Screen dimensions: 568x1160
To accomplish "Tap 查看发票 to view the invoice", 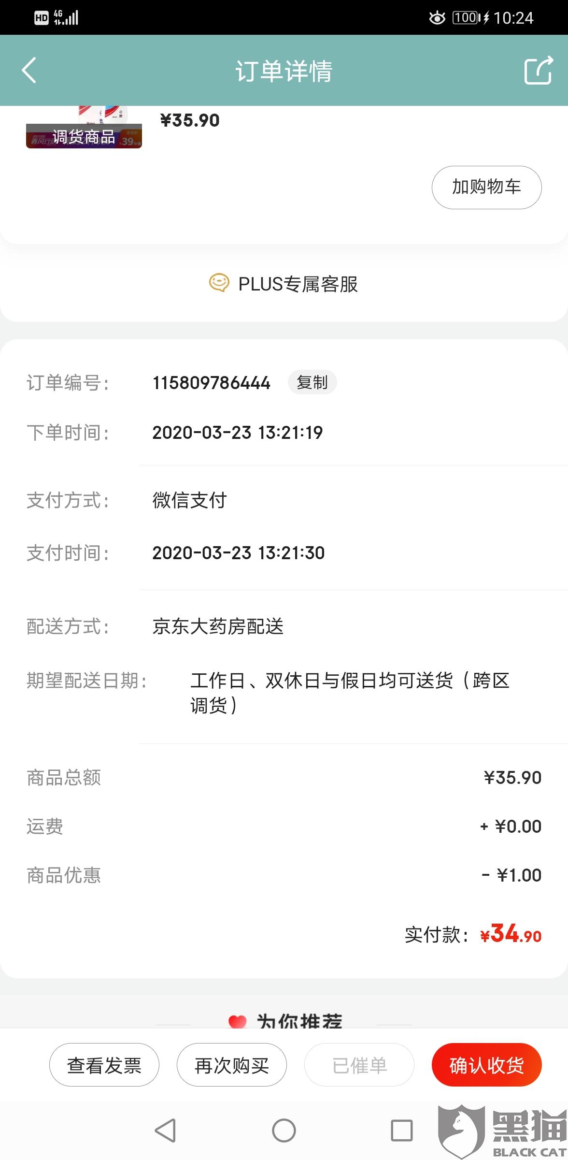I will pos(104,1065).
